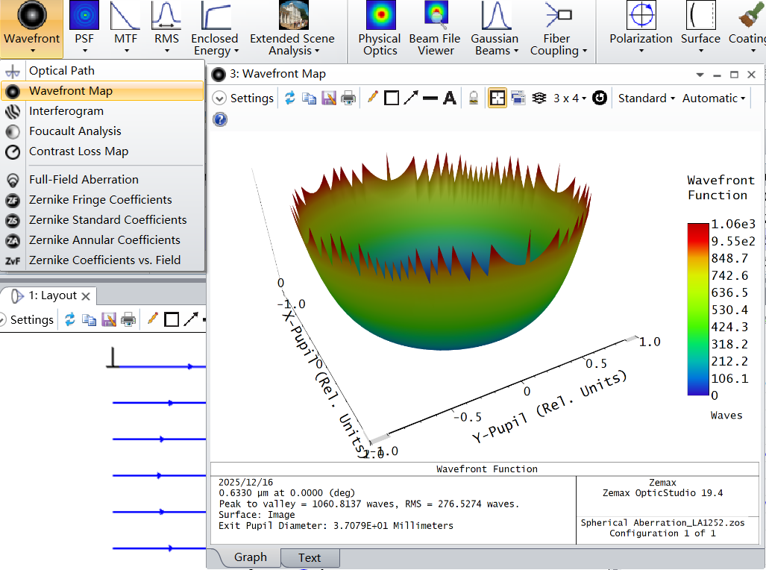
Task: Expand the Fiber Coupling dropdown arrow
Action: coord(585,51)
